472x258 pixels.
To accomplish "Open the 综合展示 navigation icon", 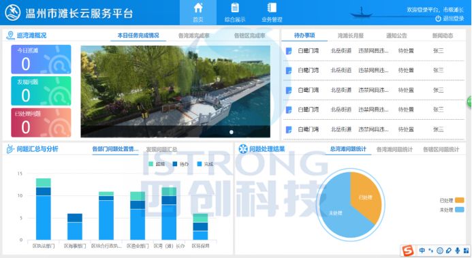I will [x=235, y=7].
